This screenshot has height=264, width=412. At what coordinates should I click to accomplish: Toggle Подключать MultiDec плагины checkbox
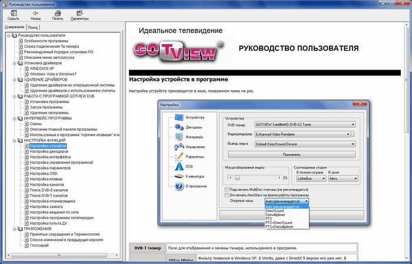point(227,189)
